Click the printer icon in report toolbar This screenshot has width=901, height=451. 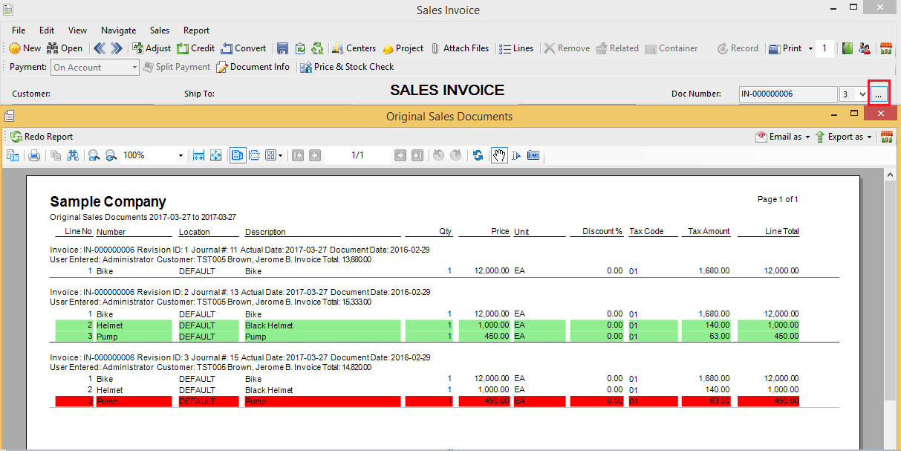click(x=33, y=155)
